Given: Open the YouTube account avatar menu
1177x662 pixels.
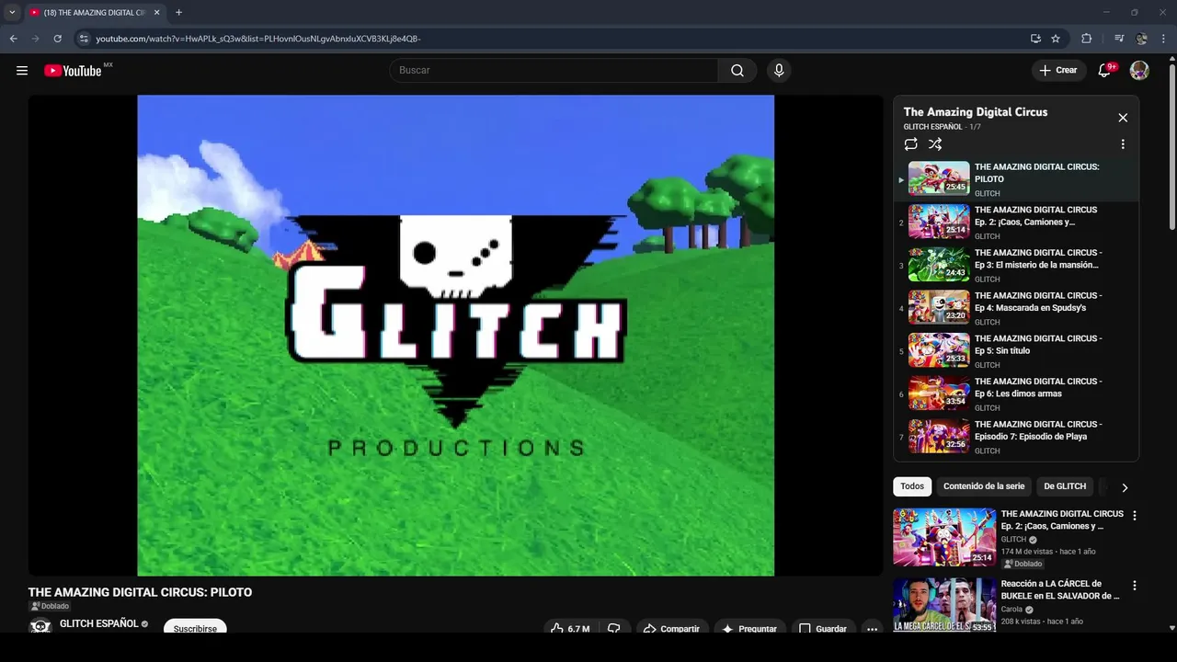Looking at the screenshot, I should [1139, 71].
